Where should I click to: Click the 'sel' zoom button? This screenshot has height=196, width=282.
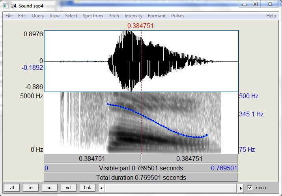[69, 188]
